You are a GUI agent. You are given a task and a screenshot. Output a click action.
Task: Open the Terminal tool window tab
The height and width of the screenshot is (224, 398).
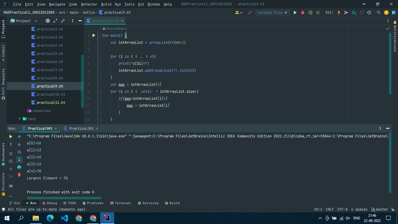tap(120, 203)
